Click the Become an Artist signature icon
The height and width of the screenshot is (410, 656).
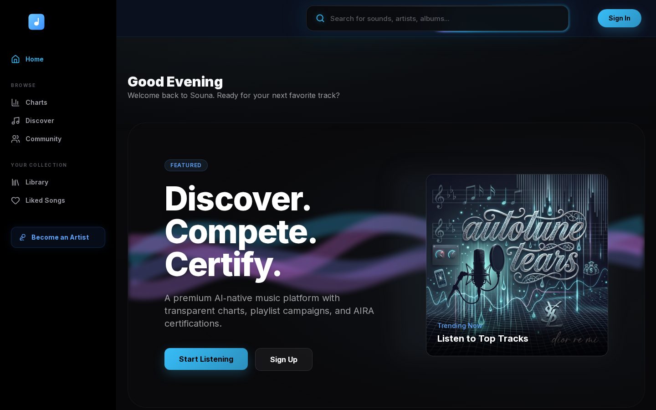click(x=23, y=237)
